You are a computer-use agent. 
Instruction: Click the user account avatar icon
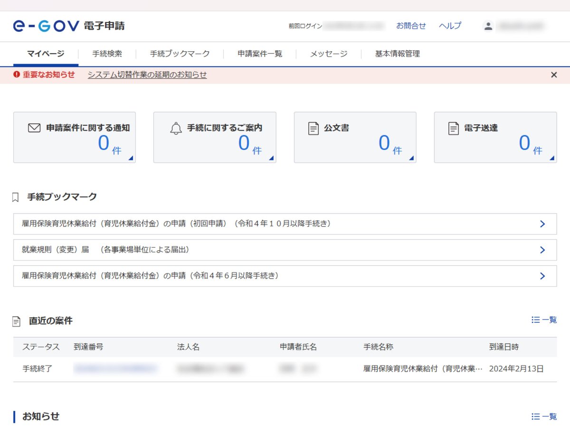488,26
